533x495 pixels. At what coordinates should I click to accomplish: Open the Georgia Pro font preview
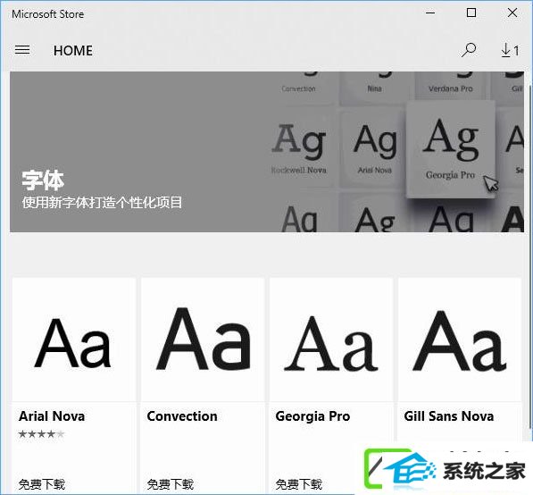point(331,340)
